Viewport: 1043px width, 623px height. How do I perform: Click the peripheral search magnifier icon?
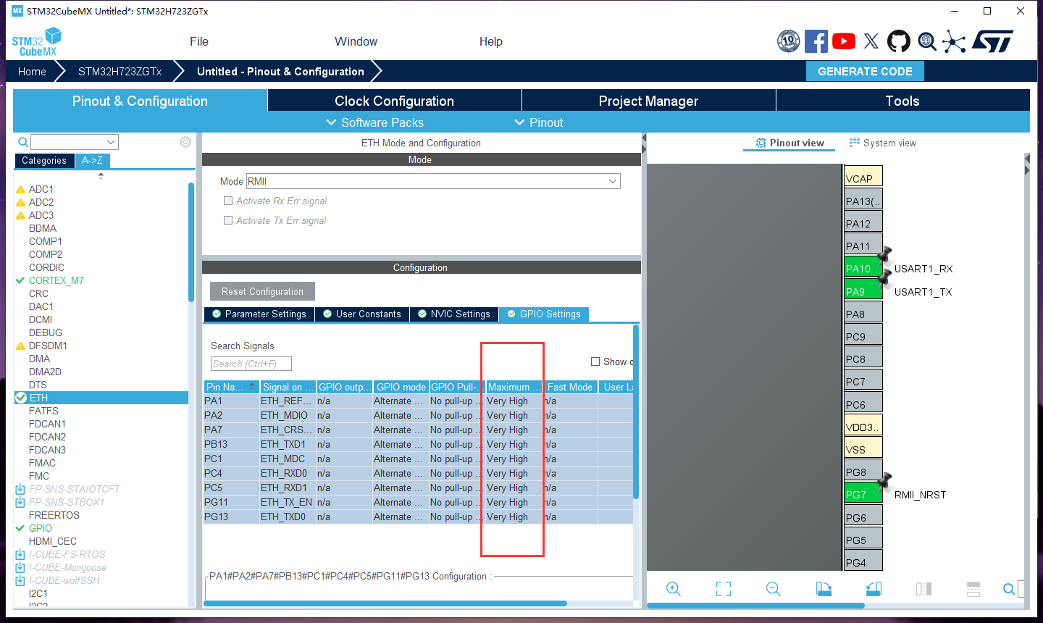[x=23, y=142]
